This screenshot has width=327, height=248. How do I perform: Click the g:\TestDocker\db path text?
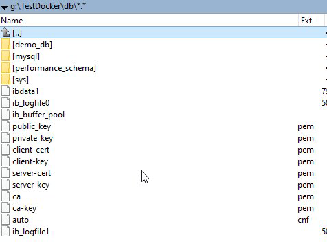[x=48, y=6]
